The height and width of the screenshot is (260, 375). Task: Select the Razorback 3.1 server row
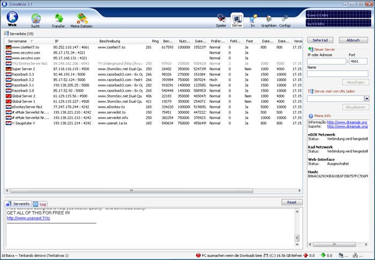click(x=153, y=85)
